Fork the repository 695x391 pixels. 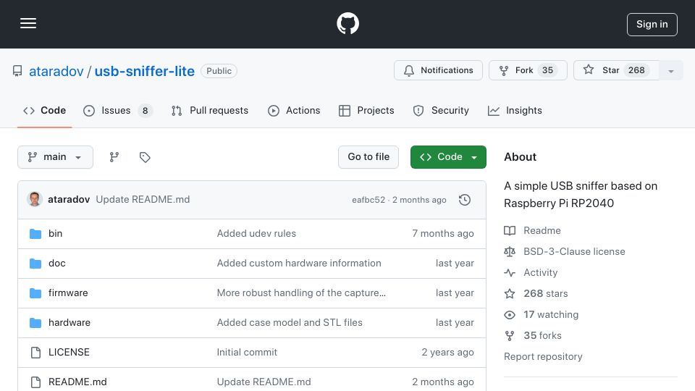click(528, 70)
